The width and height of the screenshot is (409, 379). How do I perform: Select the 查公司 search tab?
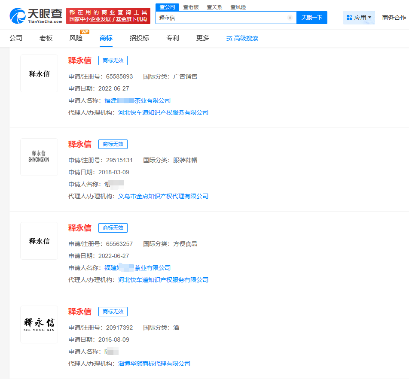(167, 7)
